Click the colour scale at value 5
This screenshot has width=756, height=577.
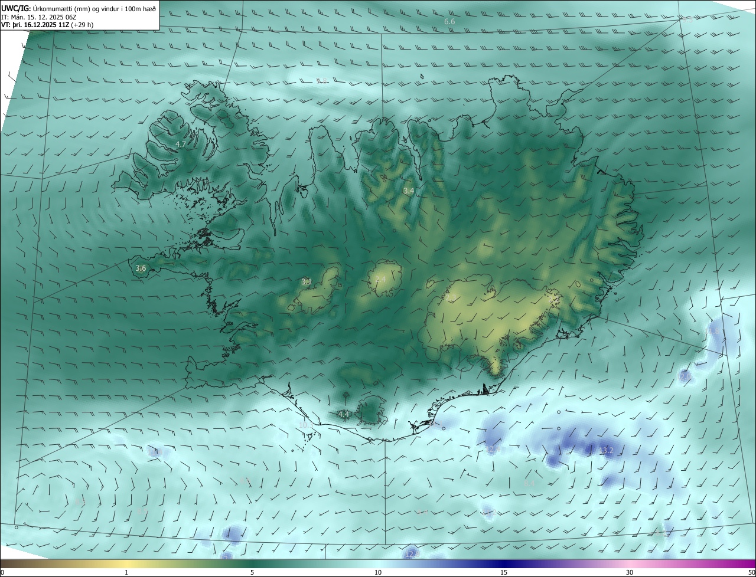[252, 572]
